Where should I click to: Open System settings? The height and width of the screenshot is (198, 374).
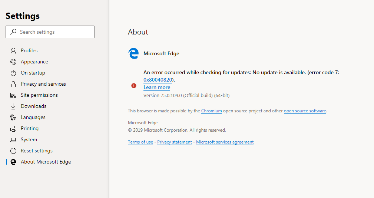[29, 140]
